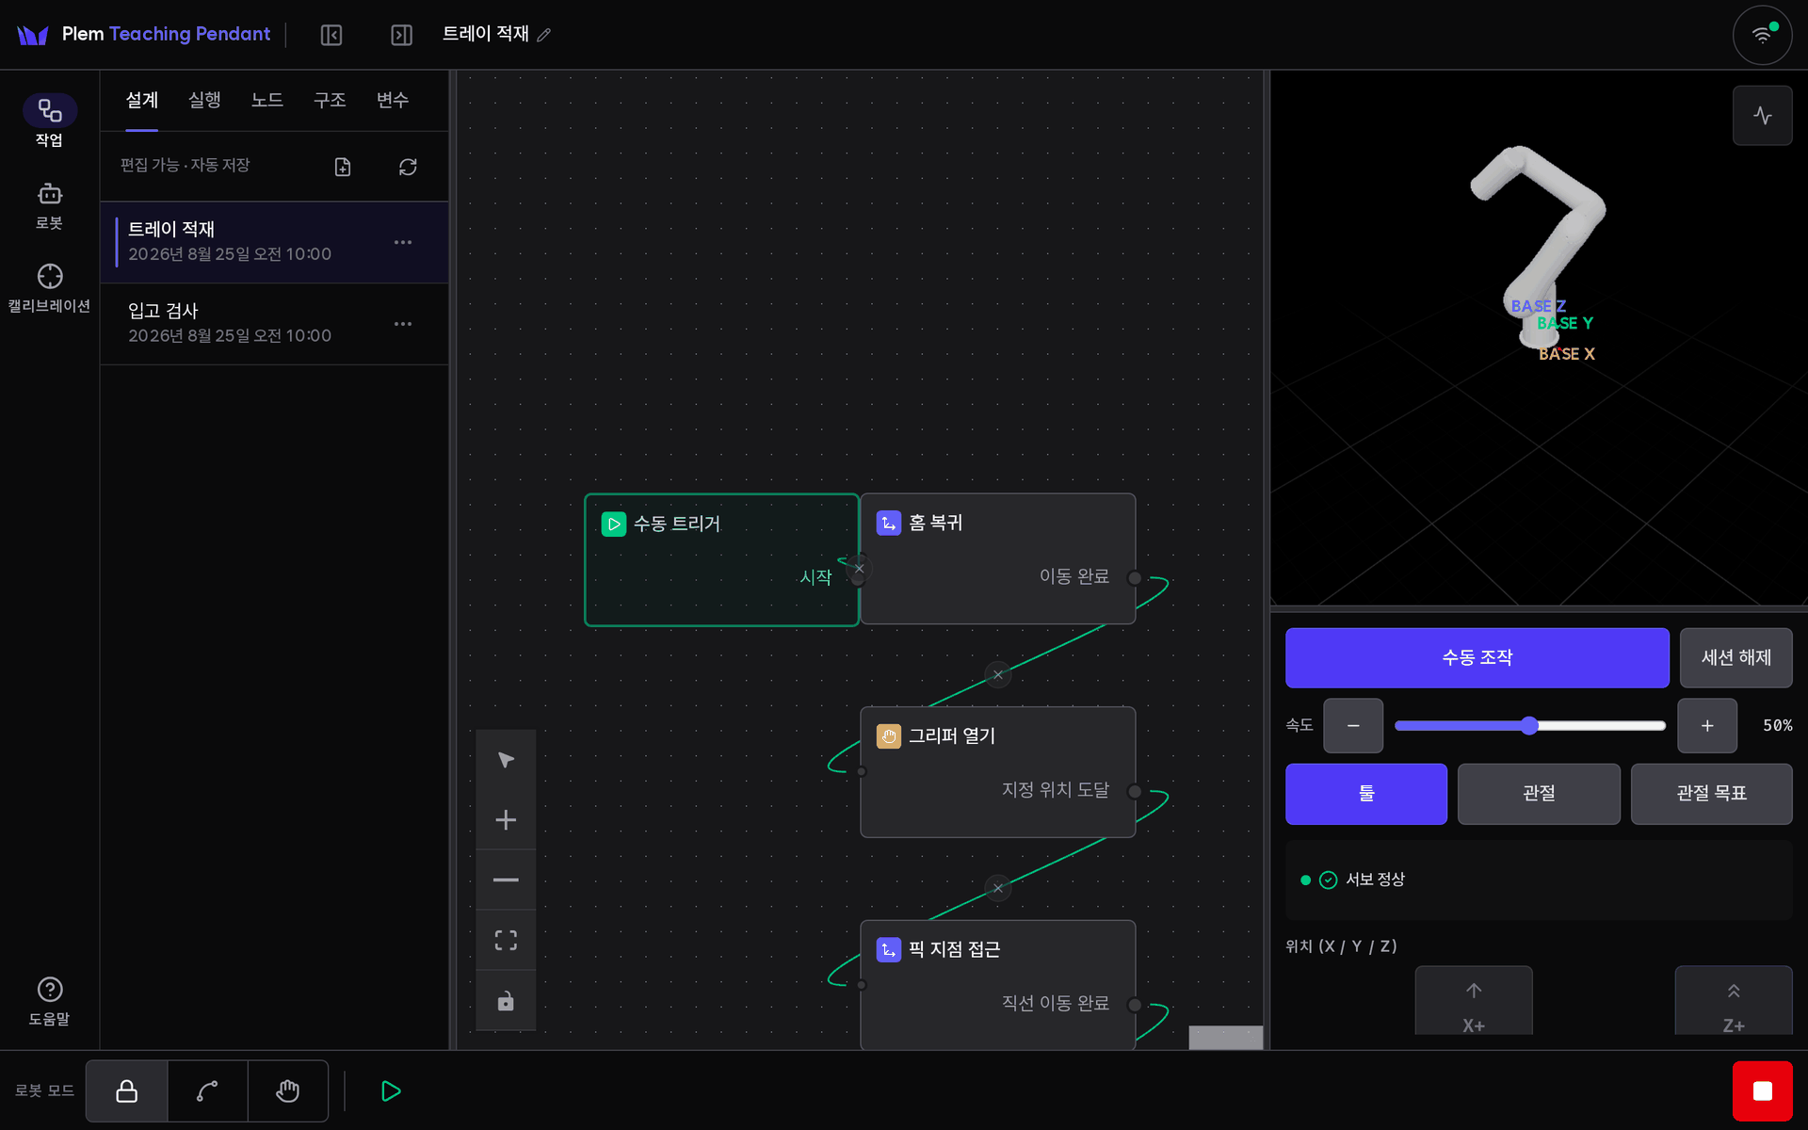
Task: Open options menu for 입고 검사
Action: pyautogui.click(x=403, y=324)
